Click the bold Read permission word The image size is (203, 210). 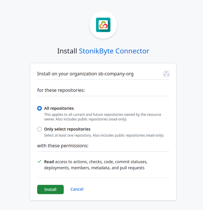[49, 162]
